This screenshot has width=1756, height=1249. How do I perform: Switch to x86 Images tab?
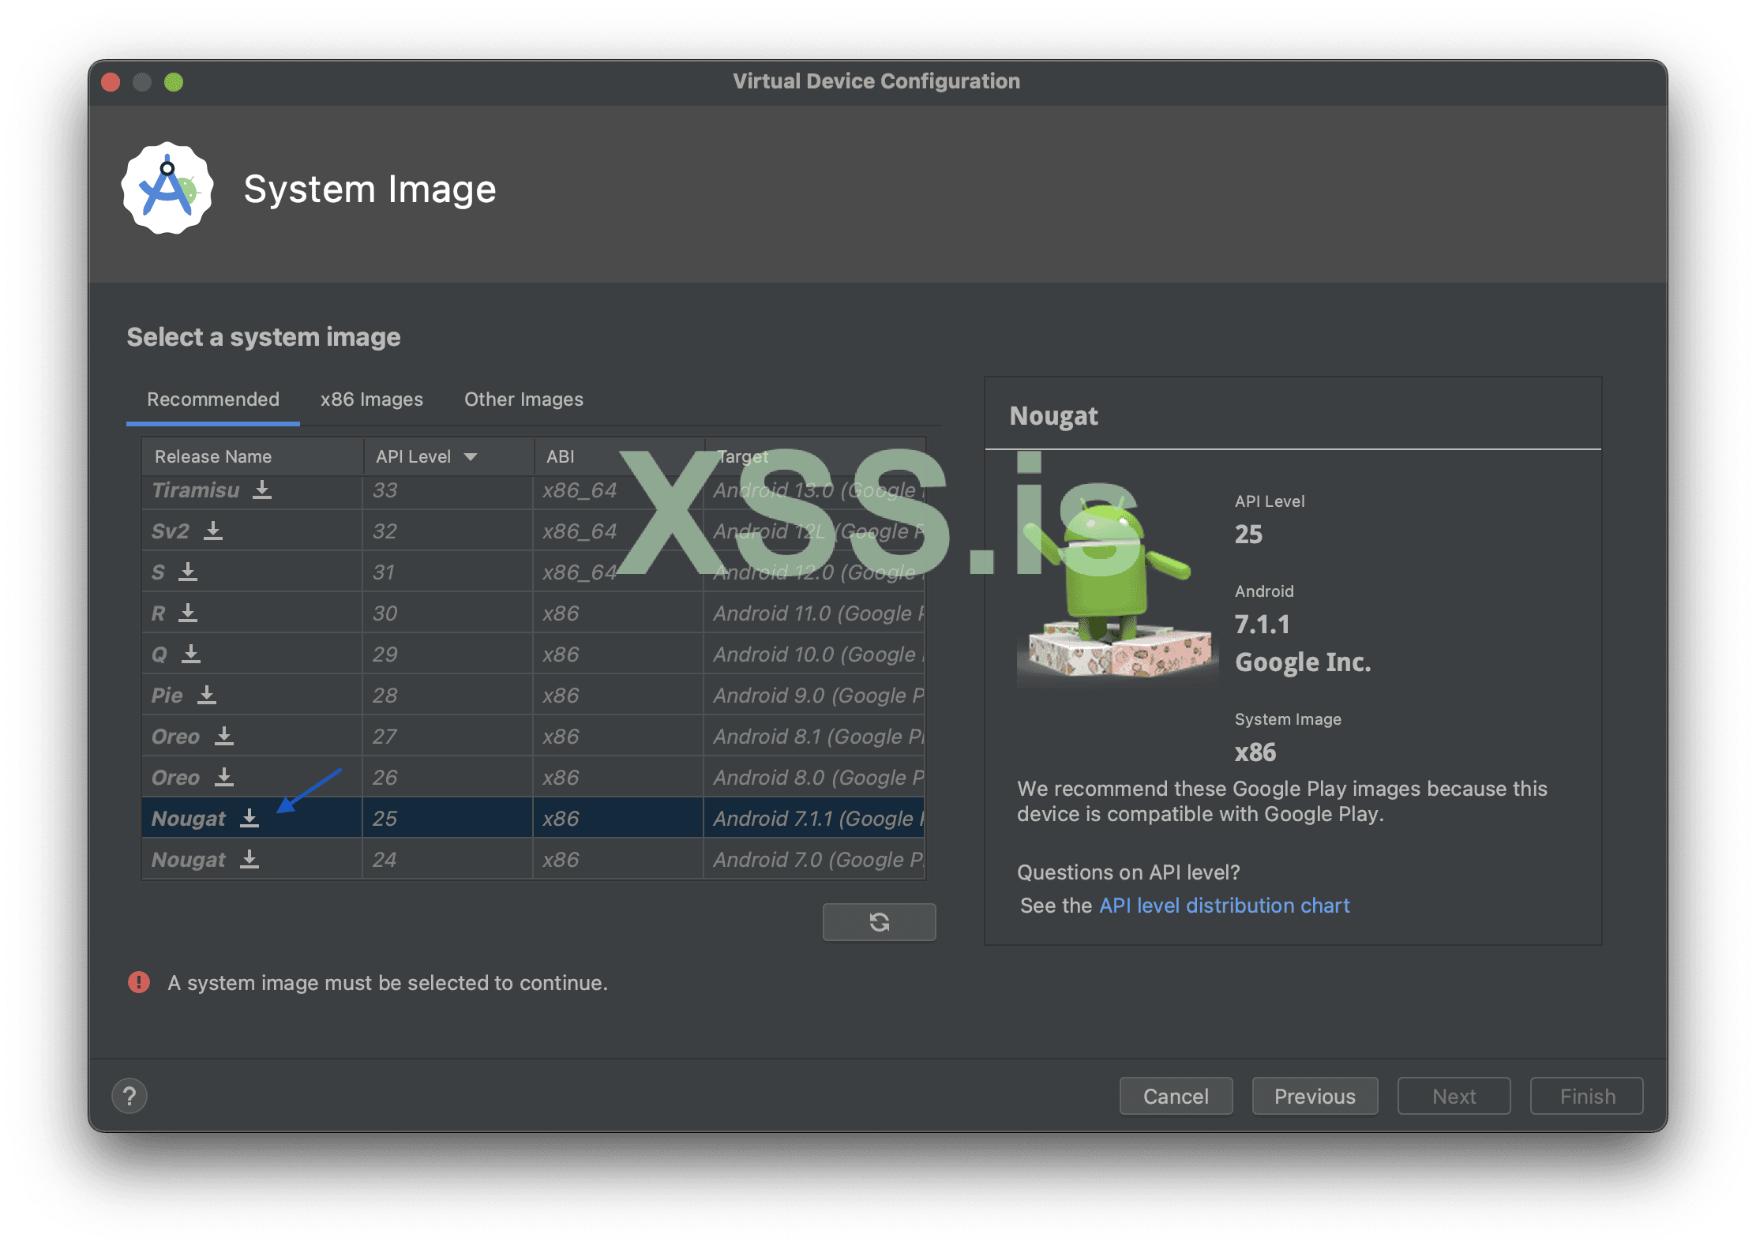pyautogui.click(x=371, y=399)
